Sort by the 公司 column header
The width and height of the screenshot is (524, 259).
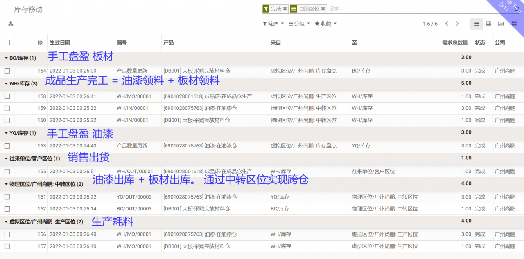500,42
